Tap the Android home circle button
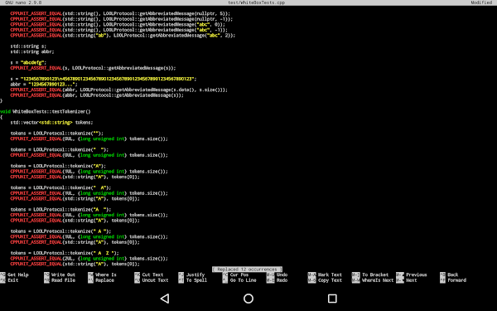Viewport: 497px width, 311px height. point(248,299)
